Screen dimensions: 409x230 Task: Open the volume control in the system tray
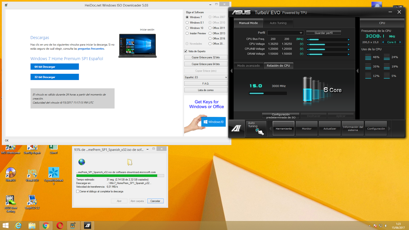pyautogui.click(x=386, y=226)
